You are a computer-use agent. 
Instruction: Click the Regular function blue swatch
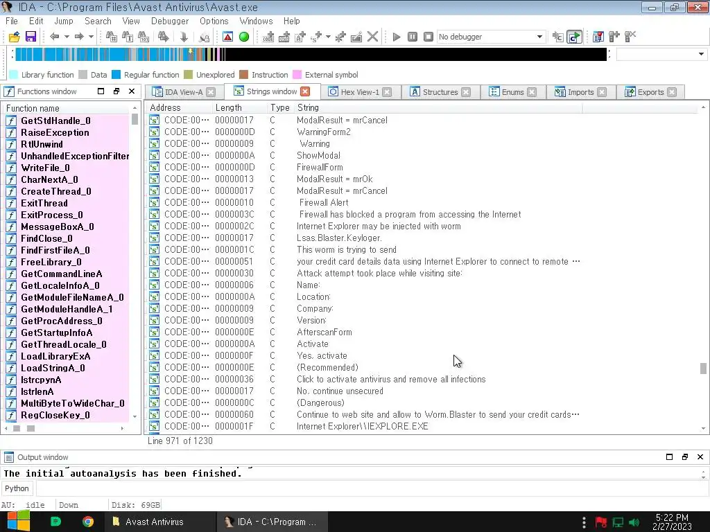(116, 75)
